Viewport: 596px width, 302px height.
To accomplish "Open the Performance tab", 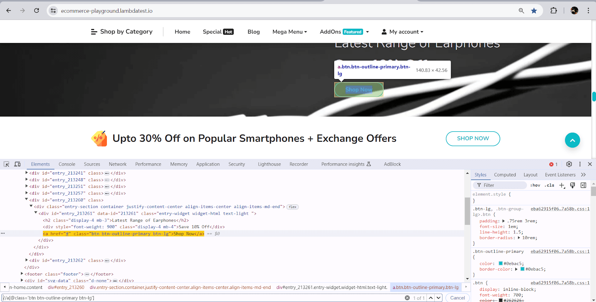I will click(148, 164).
